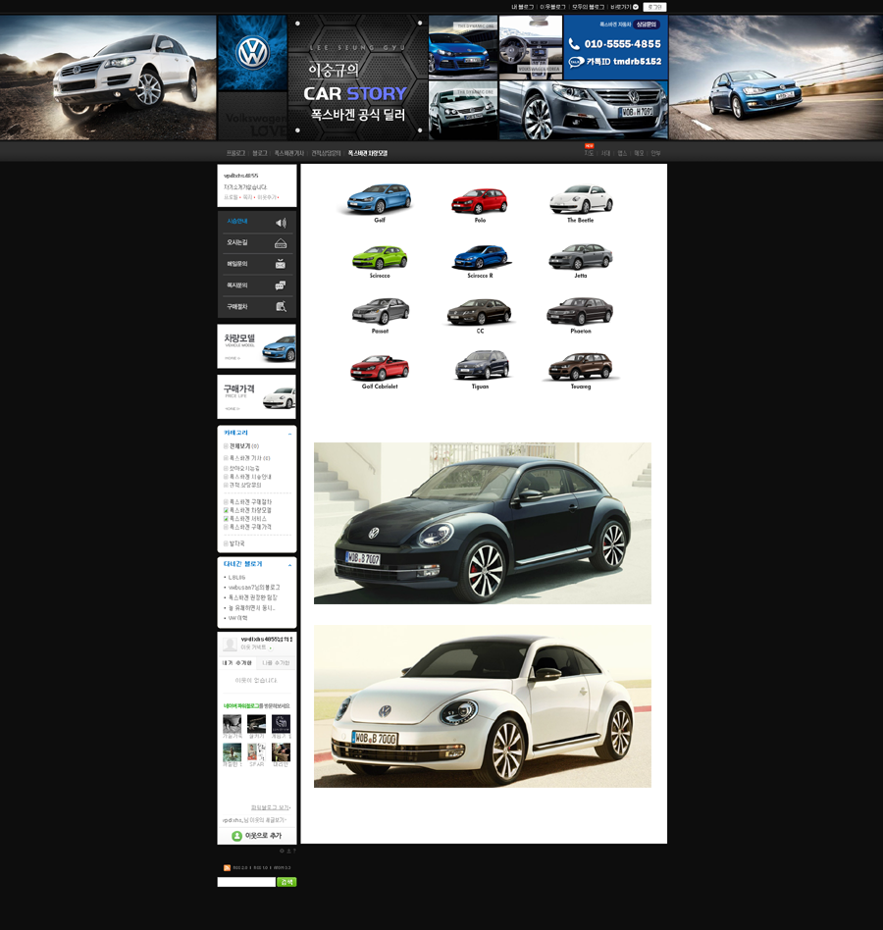
Task: Select the red Polo car image
Action: [479, 200]
